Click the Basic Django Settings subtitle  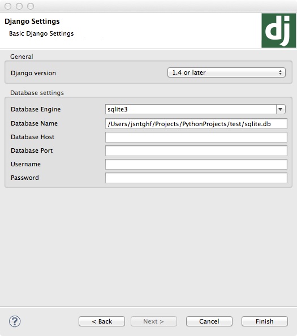(41, 33)
